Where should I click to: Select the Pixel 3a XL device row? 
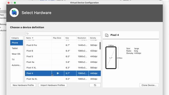pyautogui.click(x=63, y=79)
